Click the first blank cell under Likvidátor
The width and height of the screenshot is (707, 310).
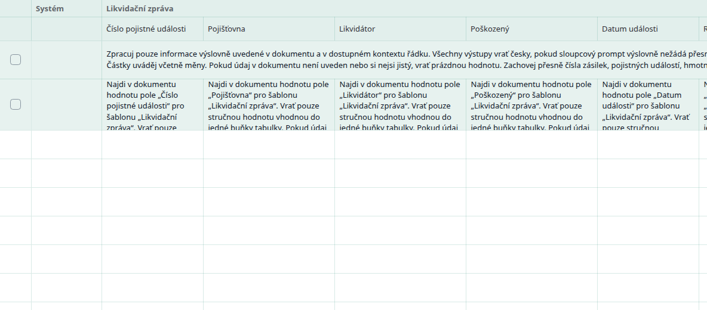click(x=401, y=144)
